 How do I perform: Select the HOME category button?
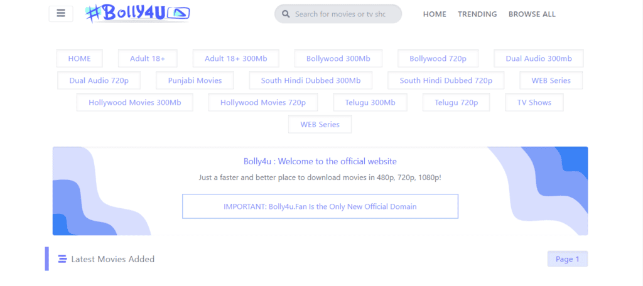coord(80,58)
